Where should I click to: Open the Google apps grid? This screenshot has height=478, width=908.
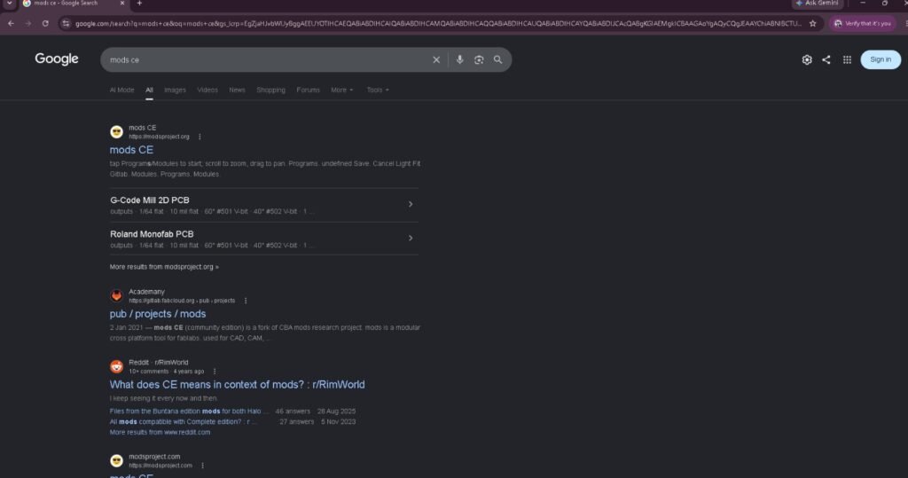(847, 59)
